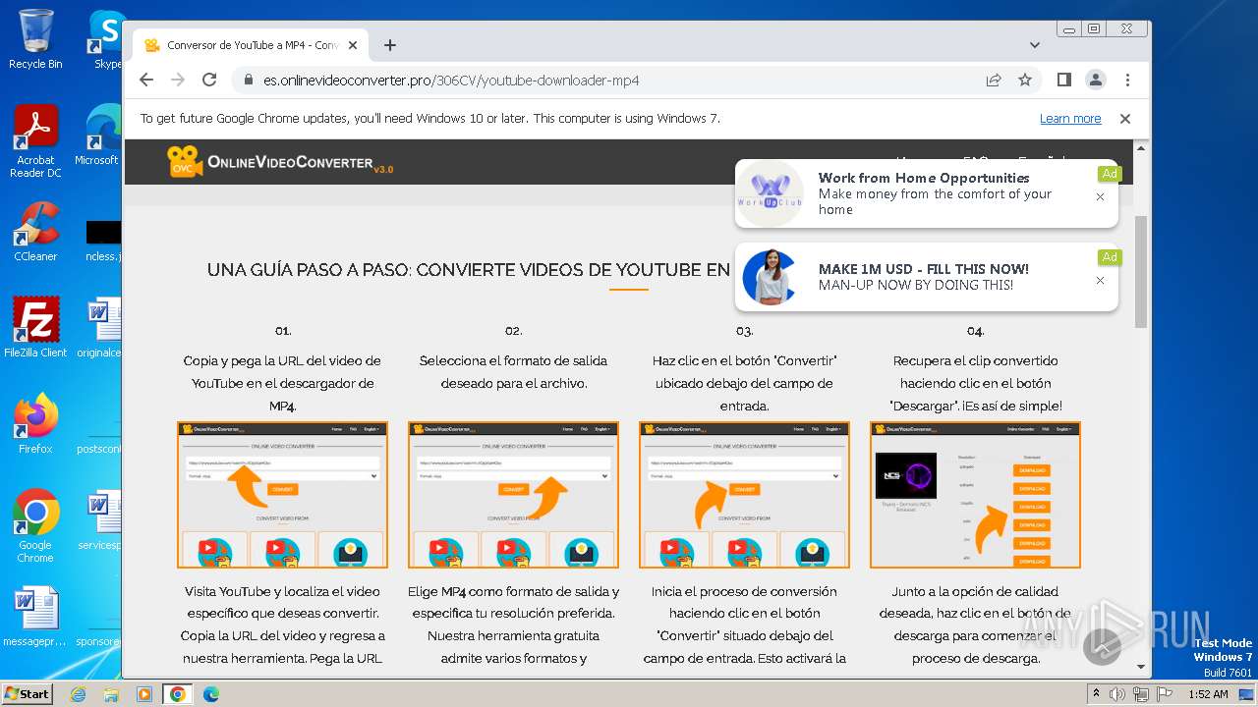Switch to Chrome in the taskbar
Screen dimensions: 1258x707
pyautogui.click(x=178, y=693)
